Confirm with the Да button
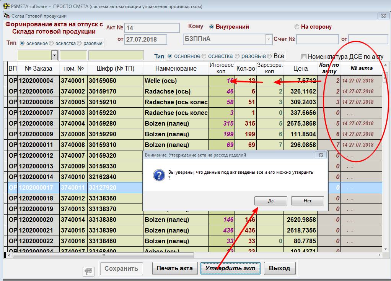The image size is (391, 281). 270,201
